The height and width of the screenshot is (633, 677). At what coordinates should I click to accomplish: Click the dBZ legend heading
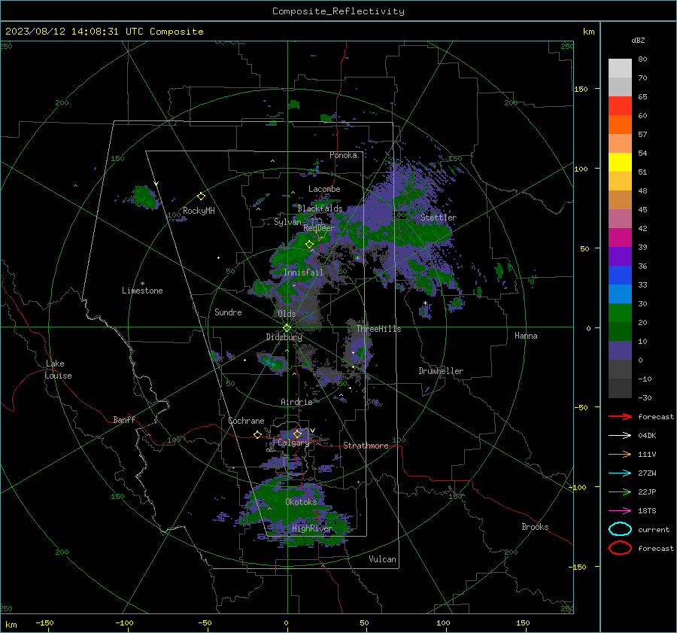[x=638, y=40]
